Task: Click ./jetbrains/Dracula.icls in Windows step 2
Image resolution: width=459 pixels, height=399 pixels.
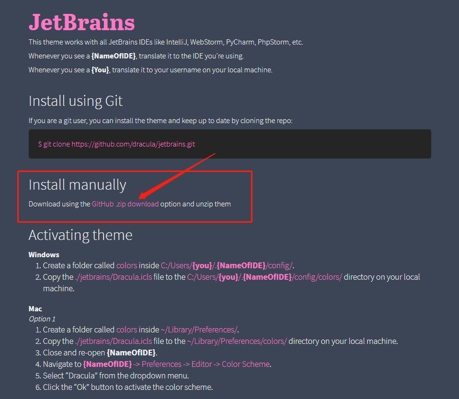Action: pyautogui.click(x=114, y=277)
